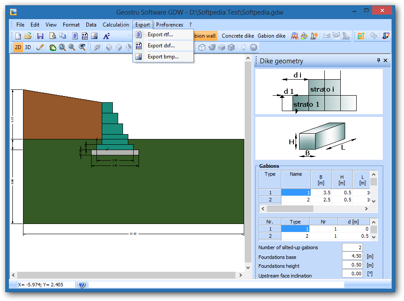This screenshot has height=301, width=404.
Task: Click the DXF export toolbar icon
Action: click(x=85, y=36)
